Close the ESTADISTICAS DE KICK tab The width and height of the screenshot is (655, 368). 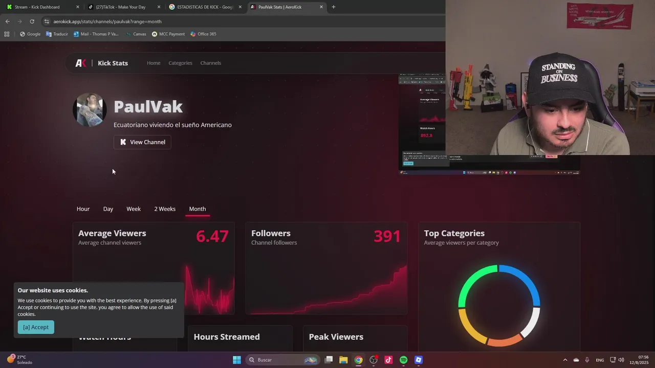[x=240, y=7]
